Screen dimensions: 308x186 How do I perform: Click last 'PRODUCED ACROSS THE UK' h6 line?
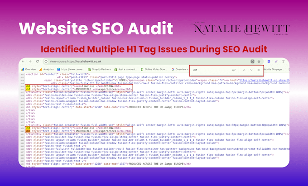(108, 164)
